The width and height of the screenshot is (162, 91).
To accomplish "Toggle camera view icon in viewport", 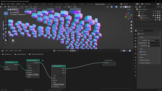I will tap(131, 28).
